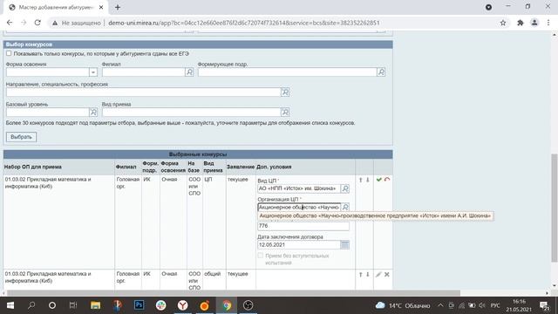Move ЦП competition row down

click(368, 181)
